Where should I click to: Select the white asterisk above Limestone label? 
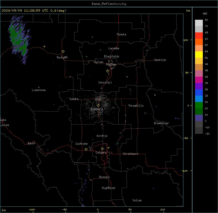coord(39,88)
